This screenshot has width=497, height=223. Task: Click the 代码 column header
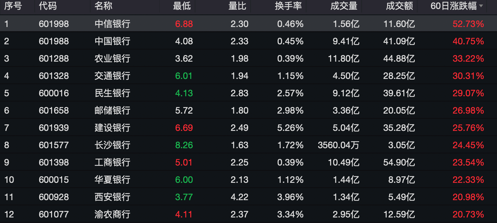point(48,6)
